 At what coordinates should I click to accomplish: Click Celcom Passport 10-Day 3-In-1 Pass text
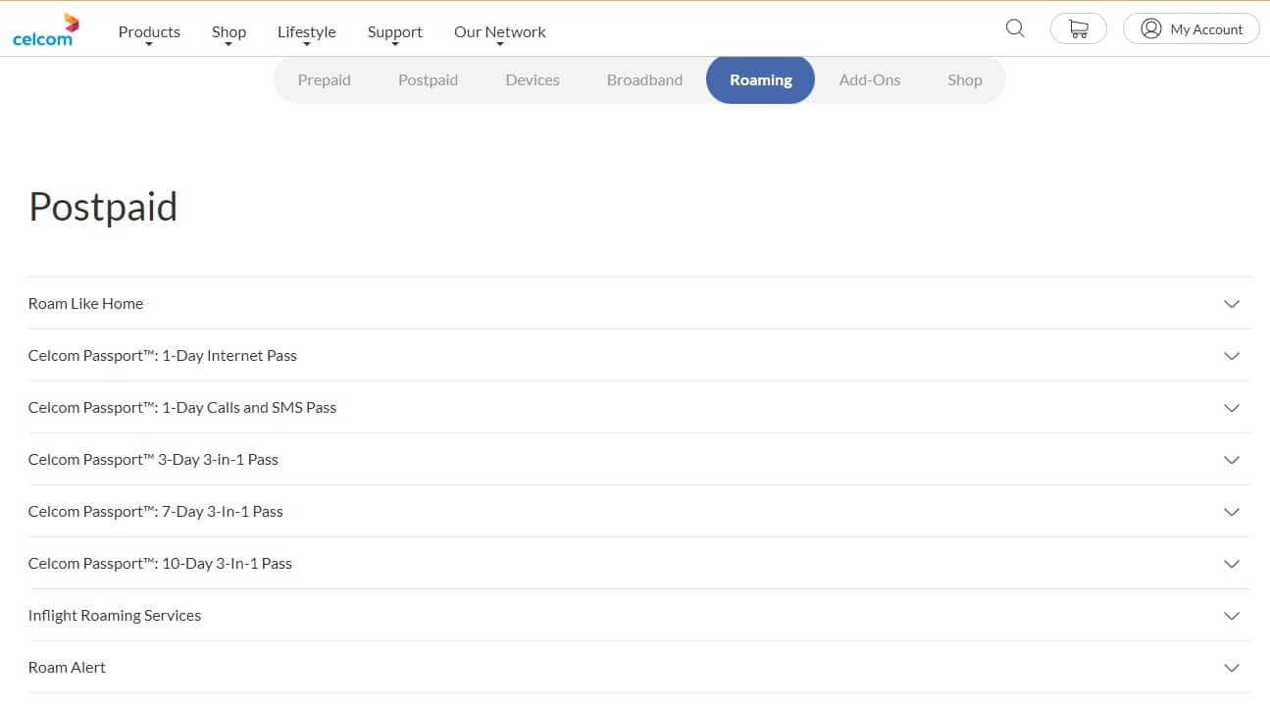pos(160,564)
